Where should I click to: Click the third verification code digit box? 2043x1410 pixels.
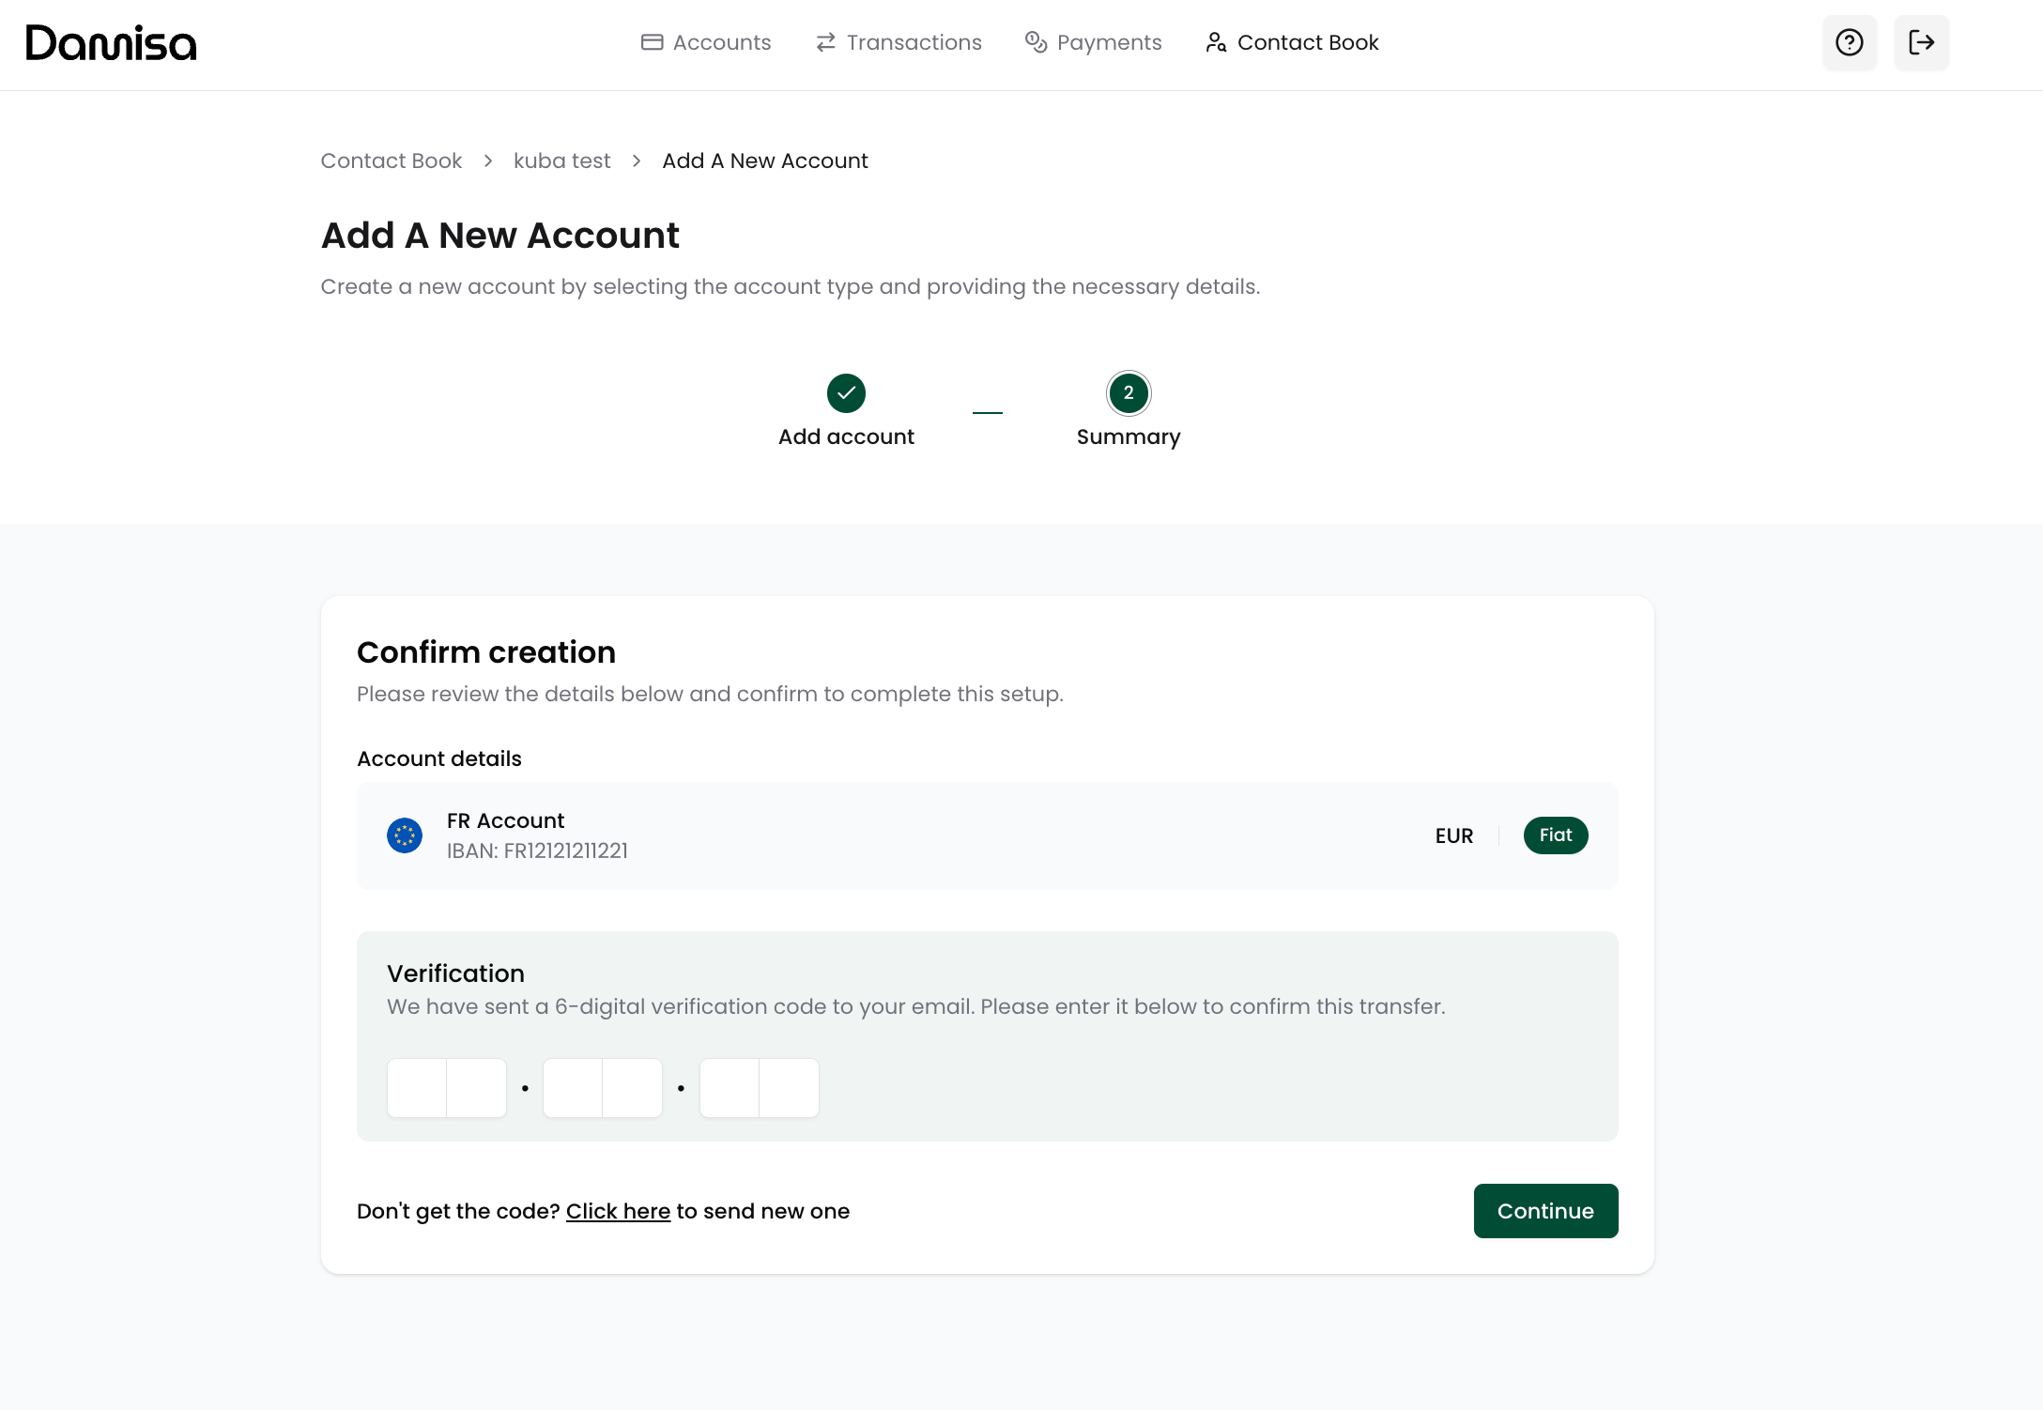pos(573,1089)
